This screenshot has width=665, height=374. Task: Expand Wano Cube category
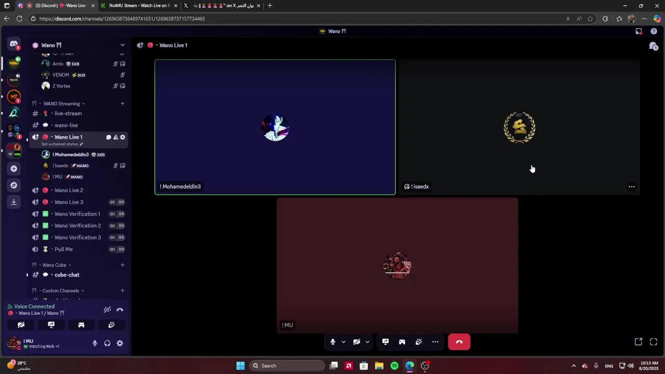(54, 265)
